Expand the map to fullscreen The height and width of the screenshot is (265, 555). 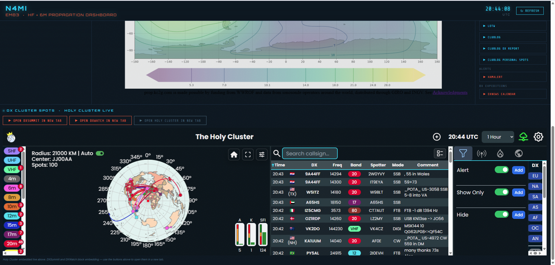pos(248,155)
